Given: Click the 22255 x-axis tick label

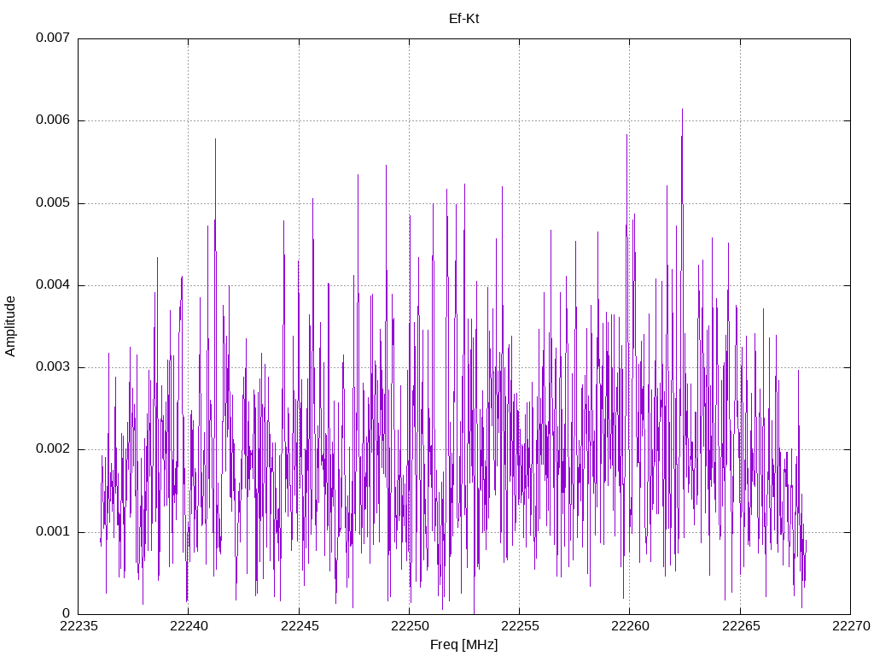Looking at the screenshot, I should [520, 626].
